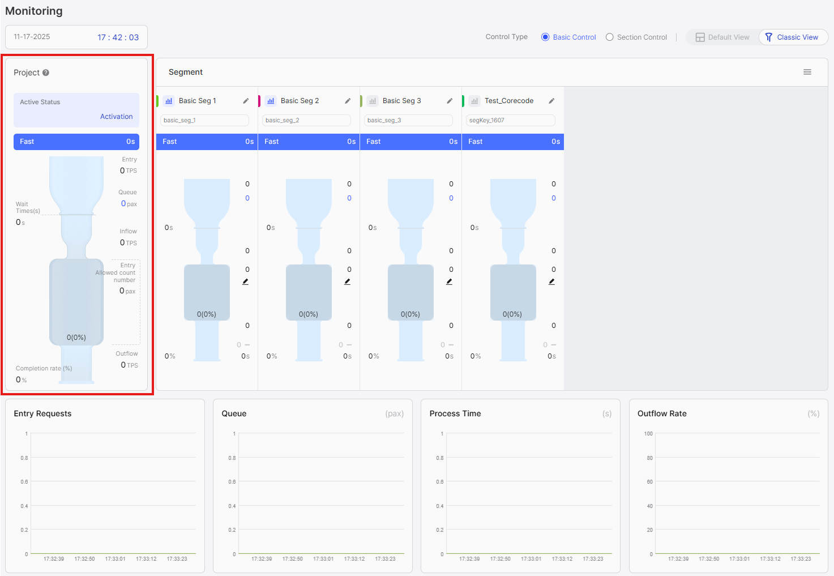The width and height of the screenshot is (834, 576).
Task: Open the bar chart icon for Basic Seg 1
Action: coord(168,100)
